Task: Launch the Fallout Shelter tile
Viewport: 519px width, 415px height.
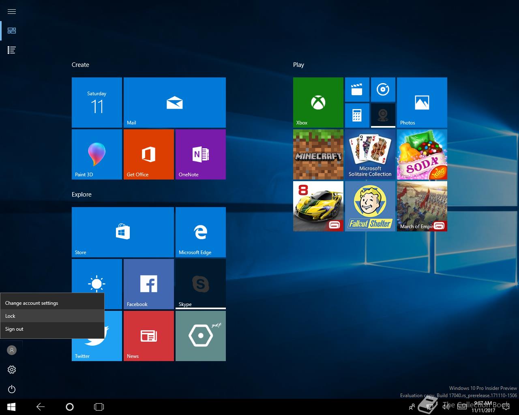Action: (370, 206)
